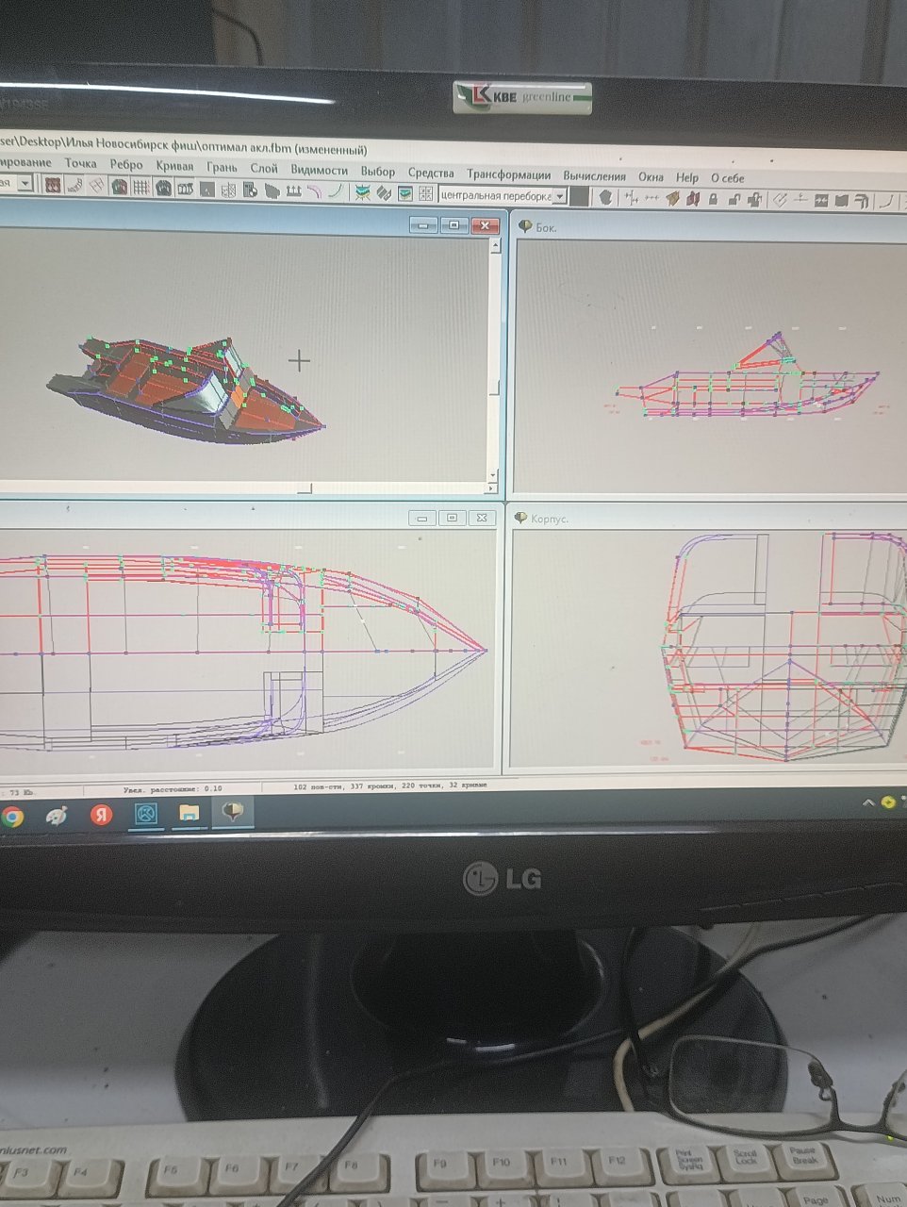Open File Explorer from the taskbar
This screenshot has width=907, height=1207.
pyautogui.click(x=189, y=813)
